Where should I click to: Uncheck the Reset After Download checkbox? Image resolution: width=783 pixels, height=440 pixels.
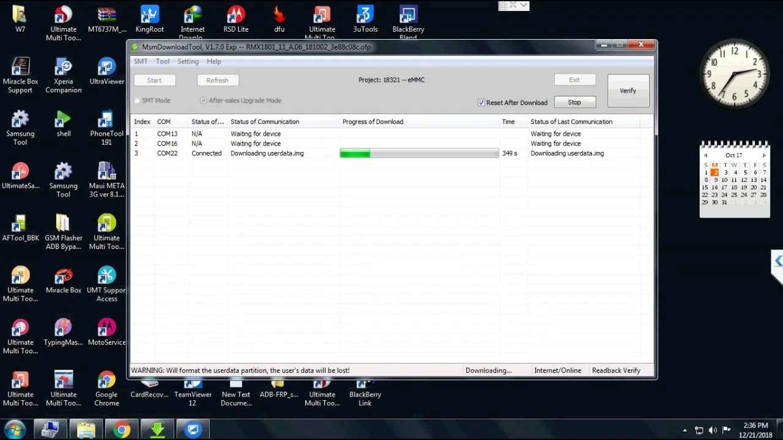481,103
